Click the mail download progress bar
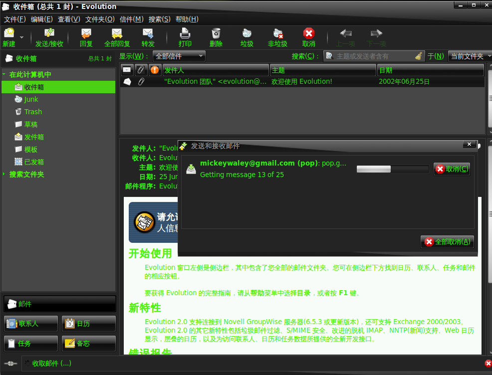This screenshot has width=492, height=375. tap(393, 169)
